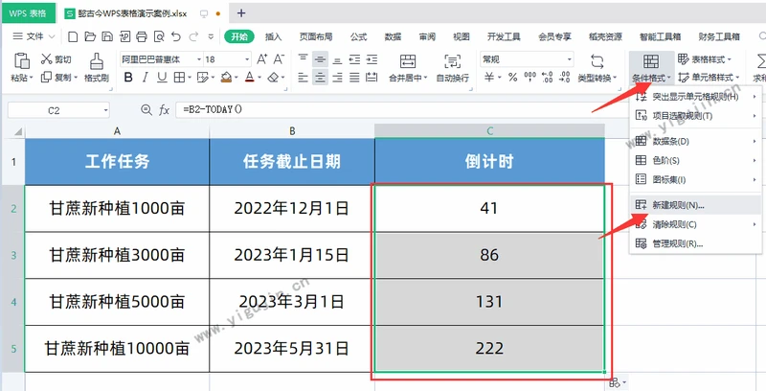Image resolution: width=766 pixels, height=391 pixels.
Task: Click the Cut (剪切) scissors tool
Action: pyautogui.click(x=56, y=59)
